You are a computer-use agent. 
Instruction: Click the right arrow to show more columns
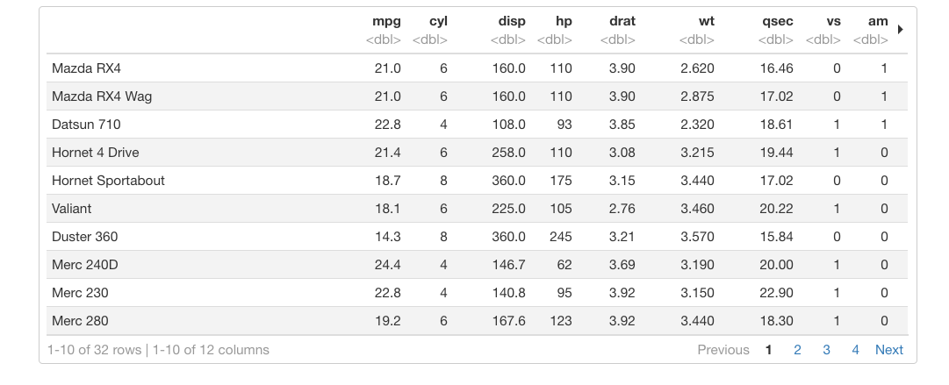[x=901, y=29]
